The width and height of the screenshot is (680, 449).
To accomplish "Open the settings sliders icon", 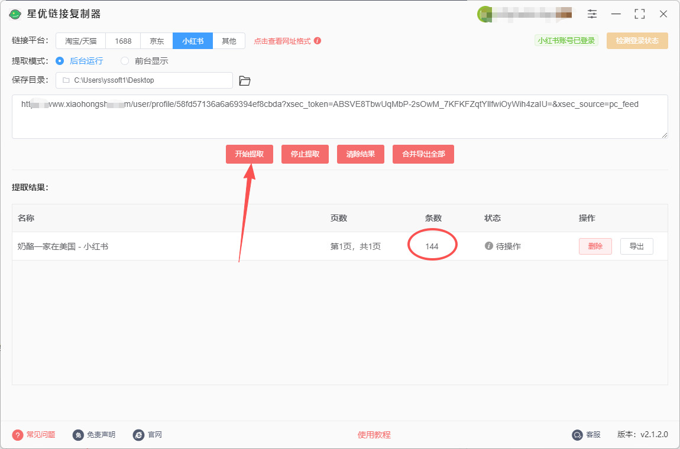I will tap(592, 14).
